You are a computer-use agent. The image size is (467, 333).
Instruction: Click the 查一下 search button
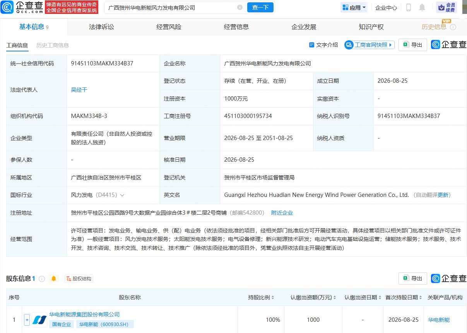[260, 7]
